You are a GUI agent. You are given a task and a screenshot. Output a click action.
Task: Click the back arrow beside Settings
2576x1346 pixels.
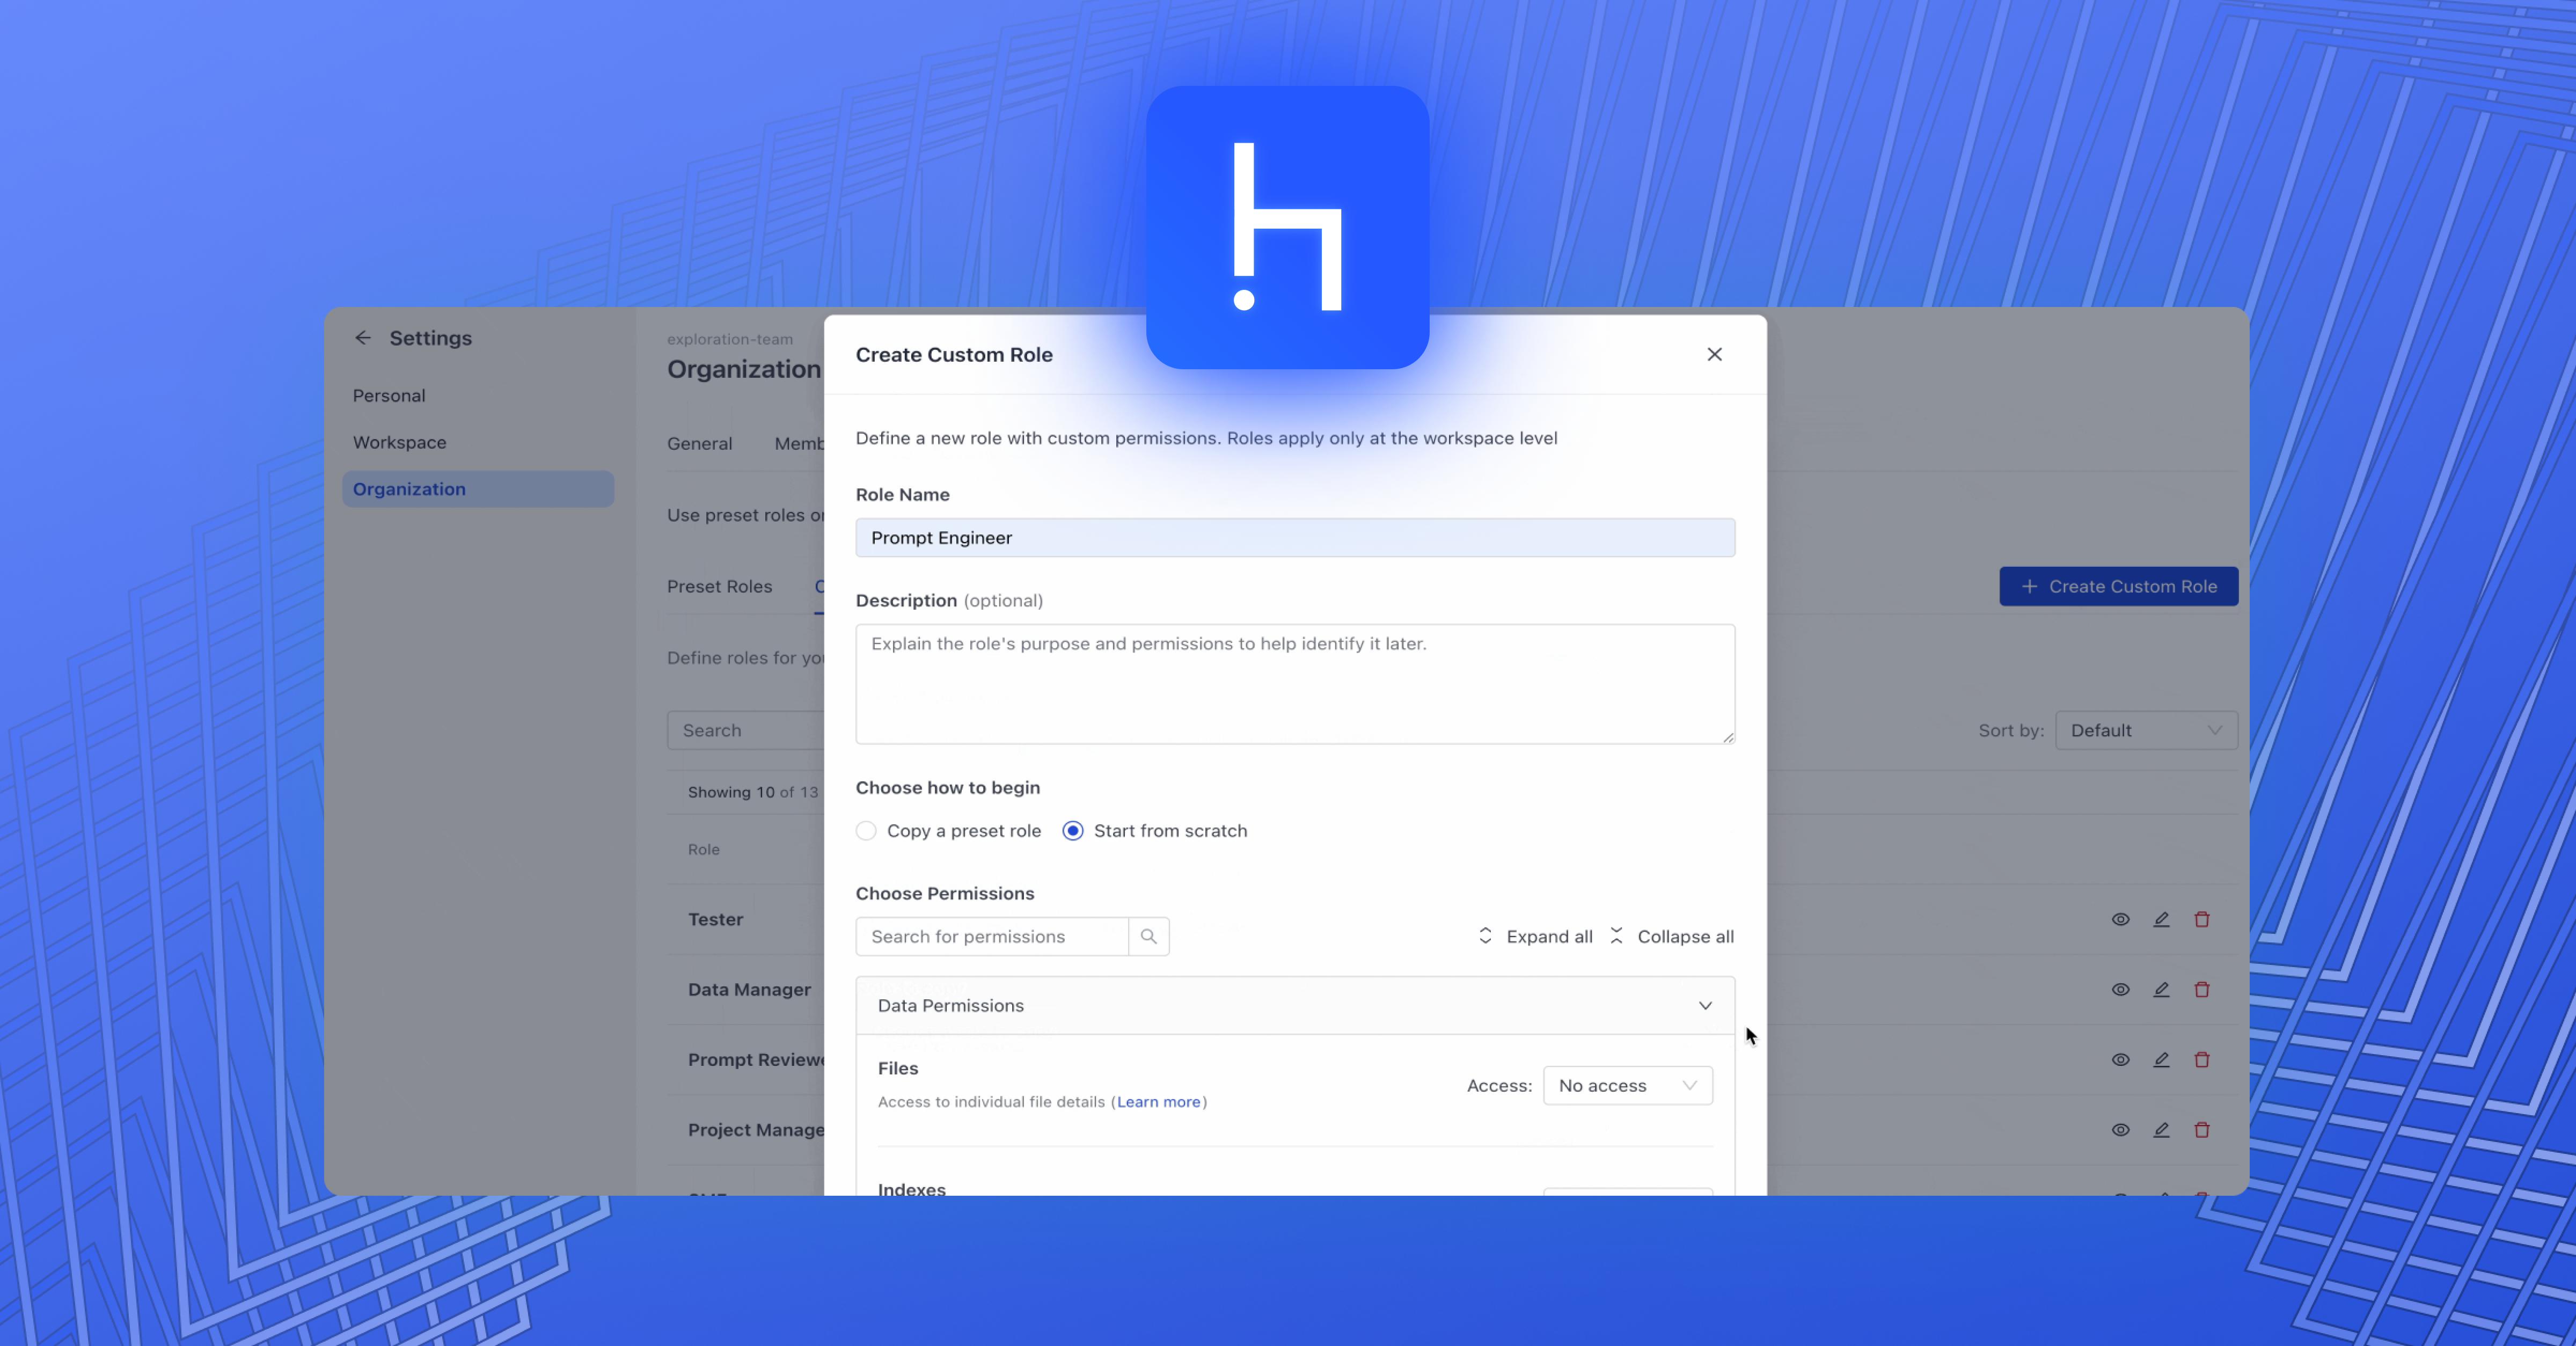[363, 338]
